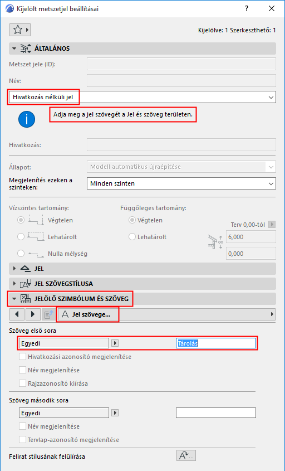Open the Favorites star button
285x471 pixels.
coord(20,30)
